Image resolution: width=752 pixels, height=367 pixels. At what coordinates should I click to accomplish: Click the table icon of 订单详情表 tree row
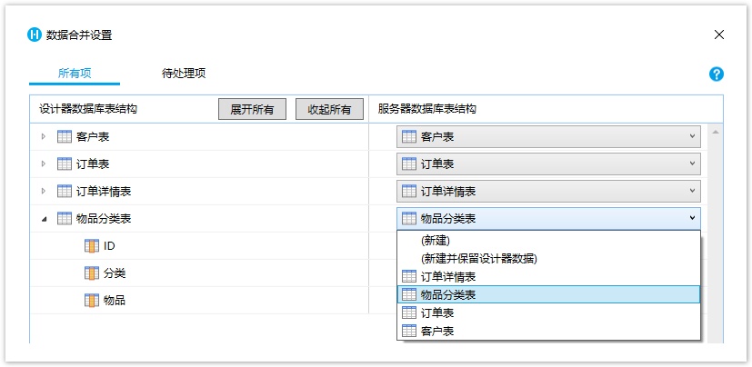point(65,192)
